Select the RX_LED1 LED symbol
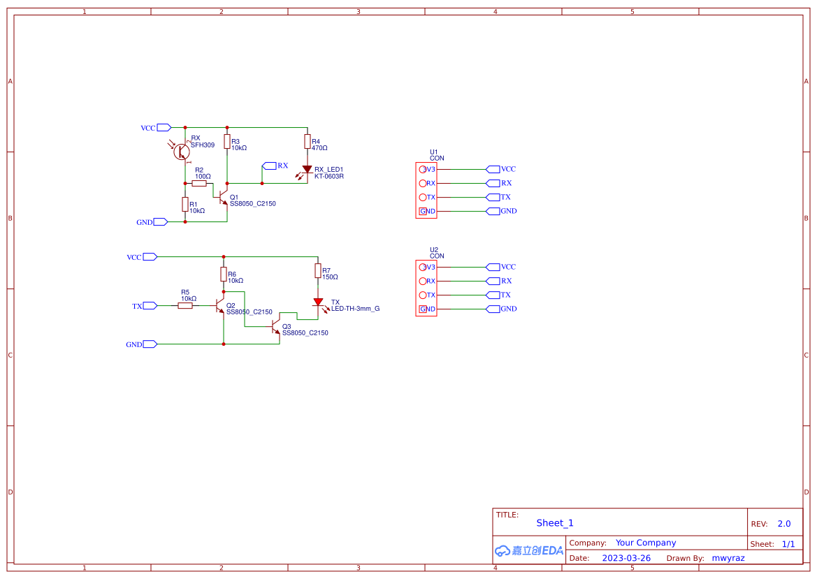Screen dimensions: 817x579 tap(307, 170)
